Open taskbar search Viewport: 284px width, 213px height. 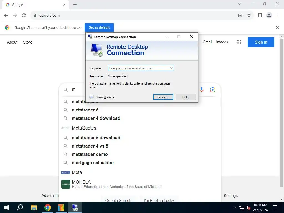coord(20,207)
